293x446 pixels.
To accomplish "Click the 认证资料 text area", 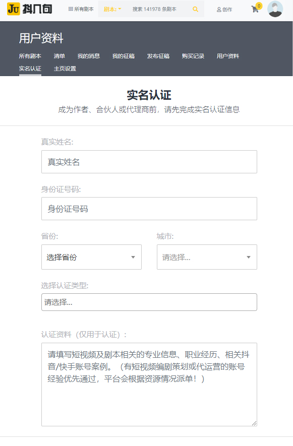I will 149,385.
